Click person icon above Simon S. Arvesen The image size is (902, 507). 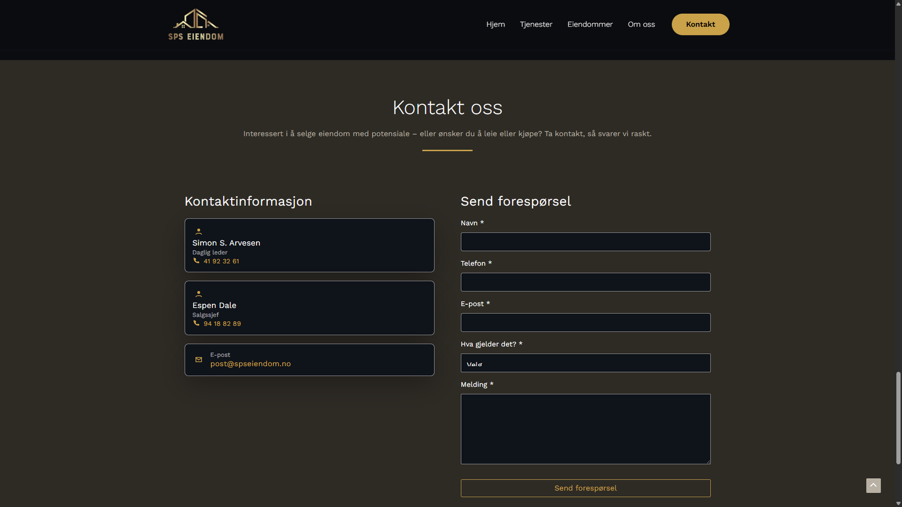(x=198, y=232)
